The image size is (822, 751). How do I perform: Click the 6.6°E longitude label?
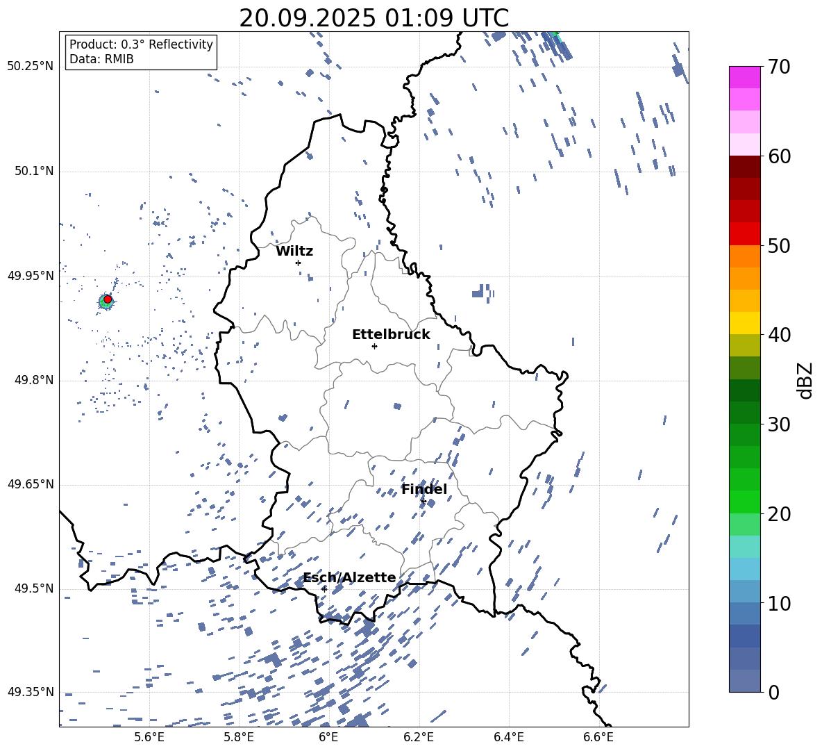[598, 737]
